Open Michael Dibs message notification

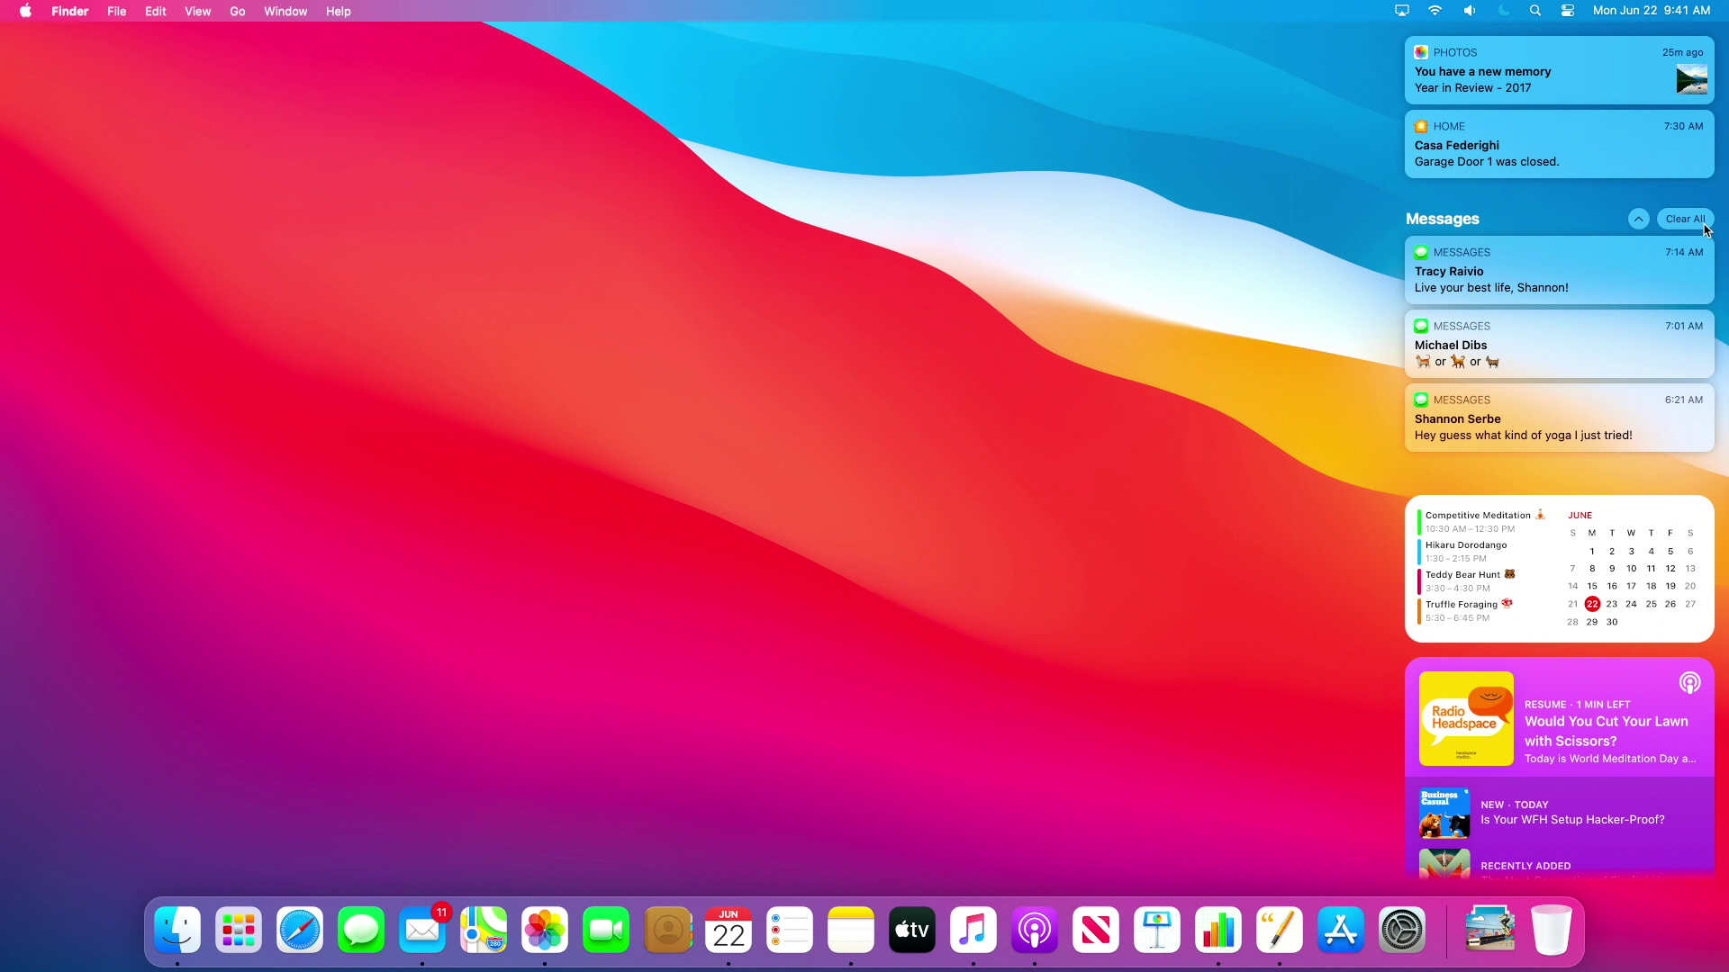coord(1559,344)
